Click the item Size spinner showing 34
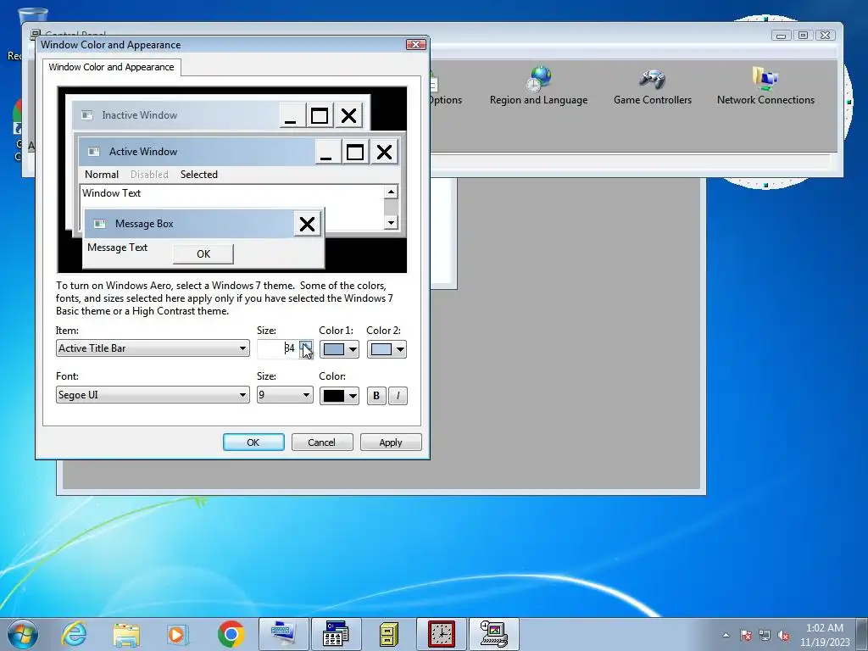 click(306, 348)
